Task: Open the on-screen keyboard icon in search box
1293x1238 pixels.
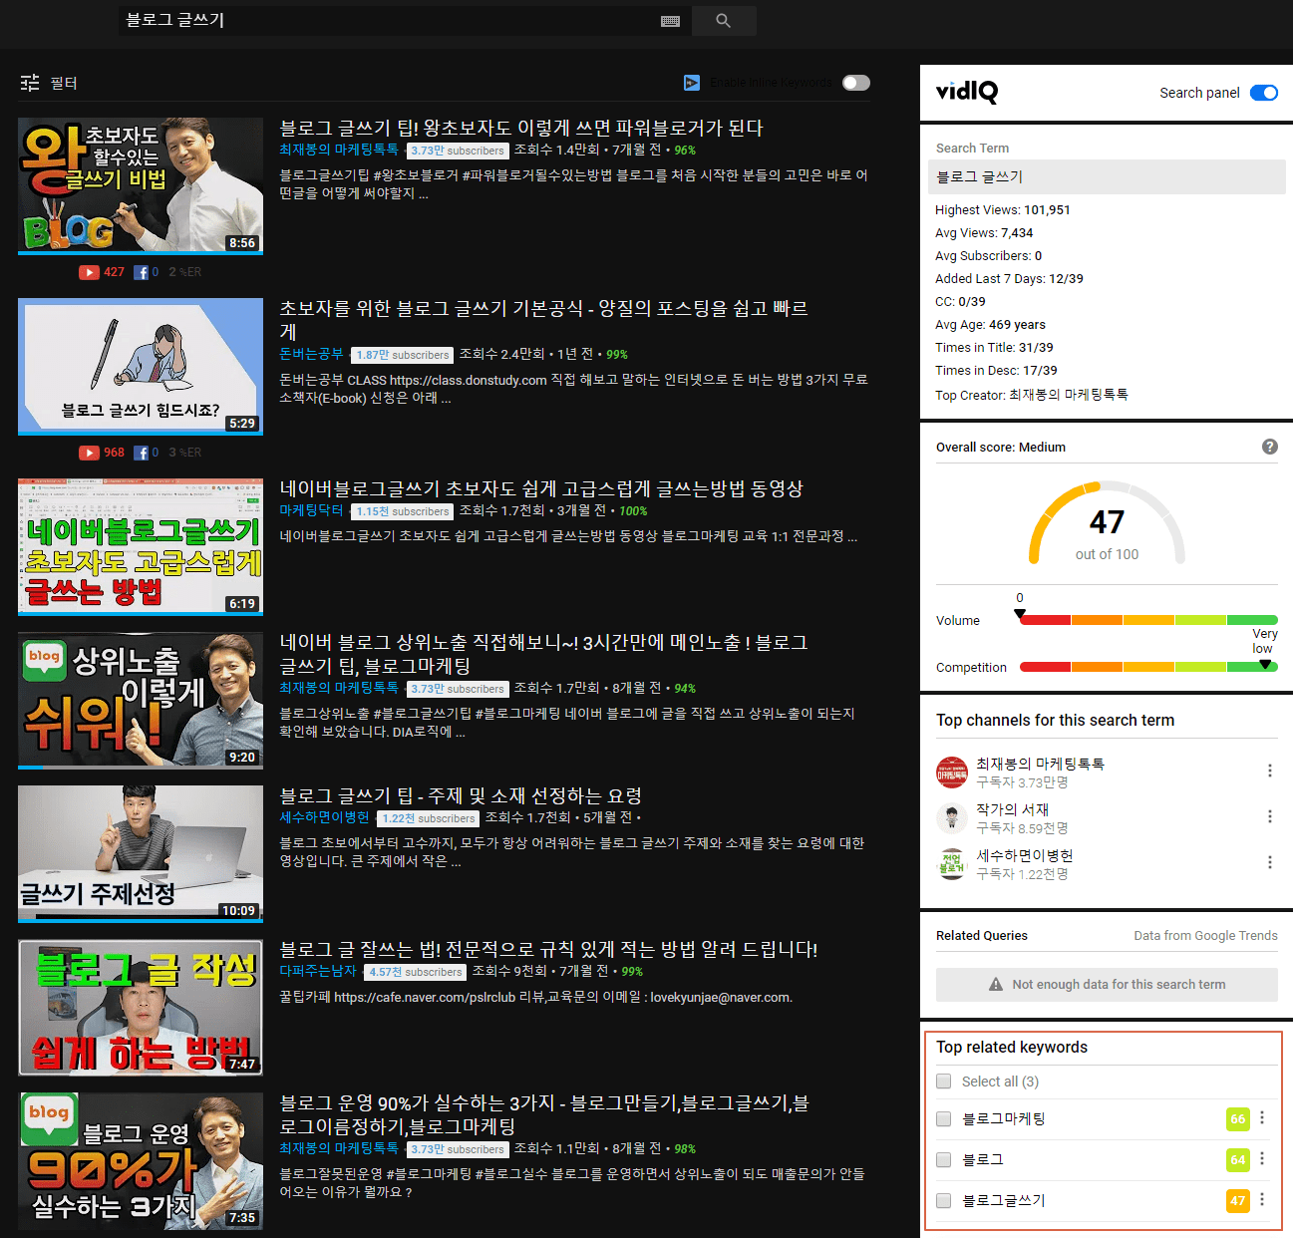Action: click(671, 21)
